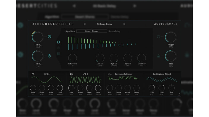
Task: Toggle LFO 2 tempo sync clock
Action: (71, 74)
